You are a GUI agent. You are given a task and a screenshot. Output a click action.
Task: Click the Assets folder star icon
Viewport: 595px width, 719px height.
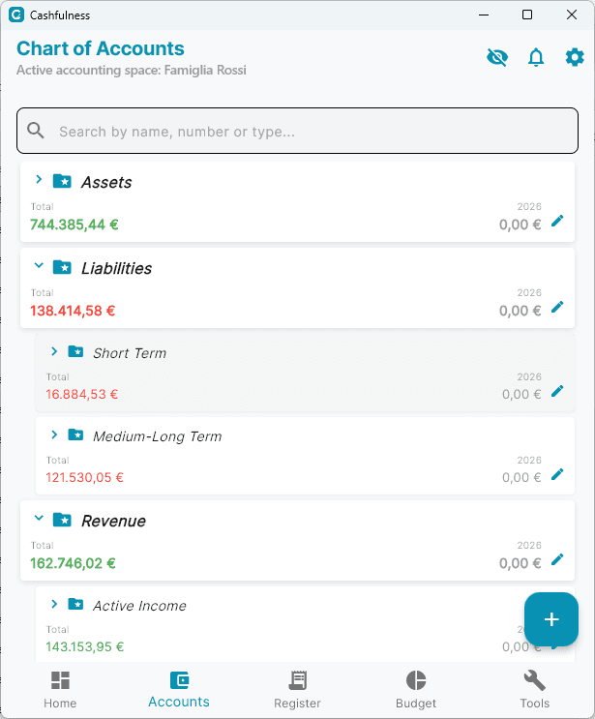[62, 181]
